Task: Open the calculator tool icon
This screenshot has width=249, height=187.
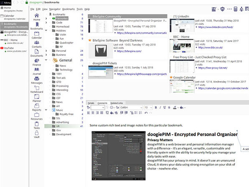Action: pyautogui.click(x=236, y=9)
